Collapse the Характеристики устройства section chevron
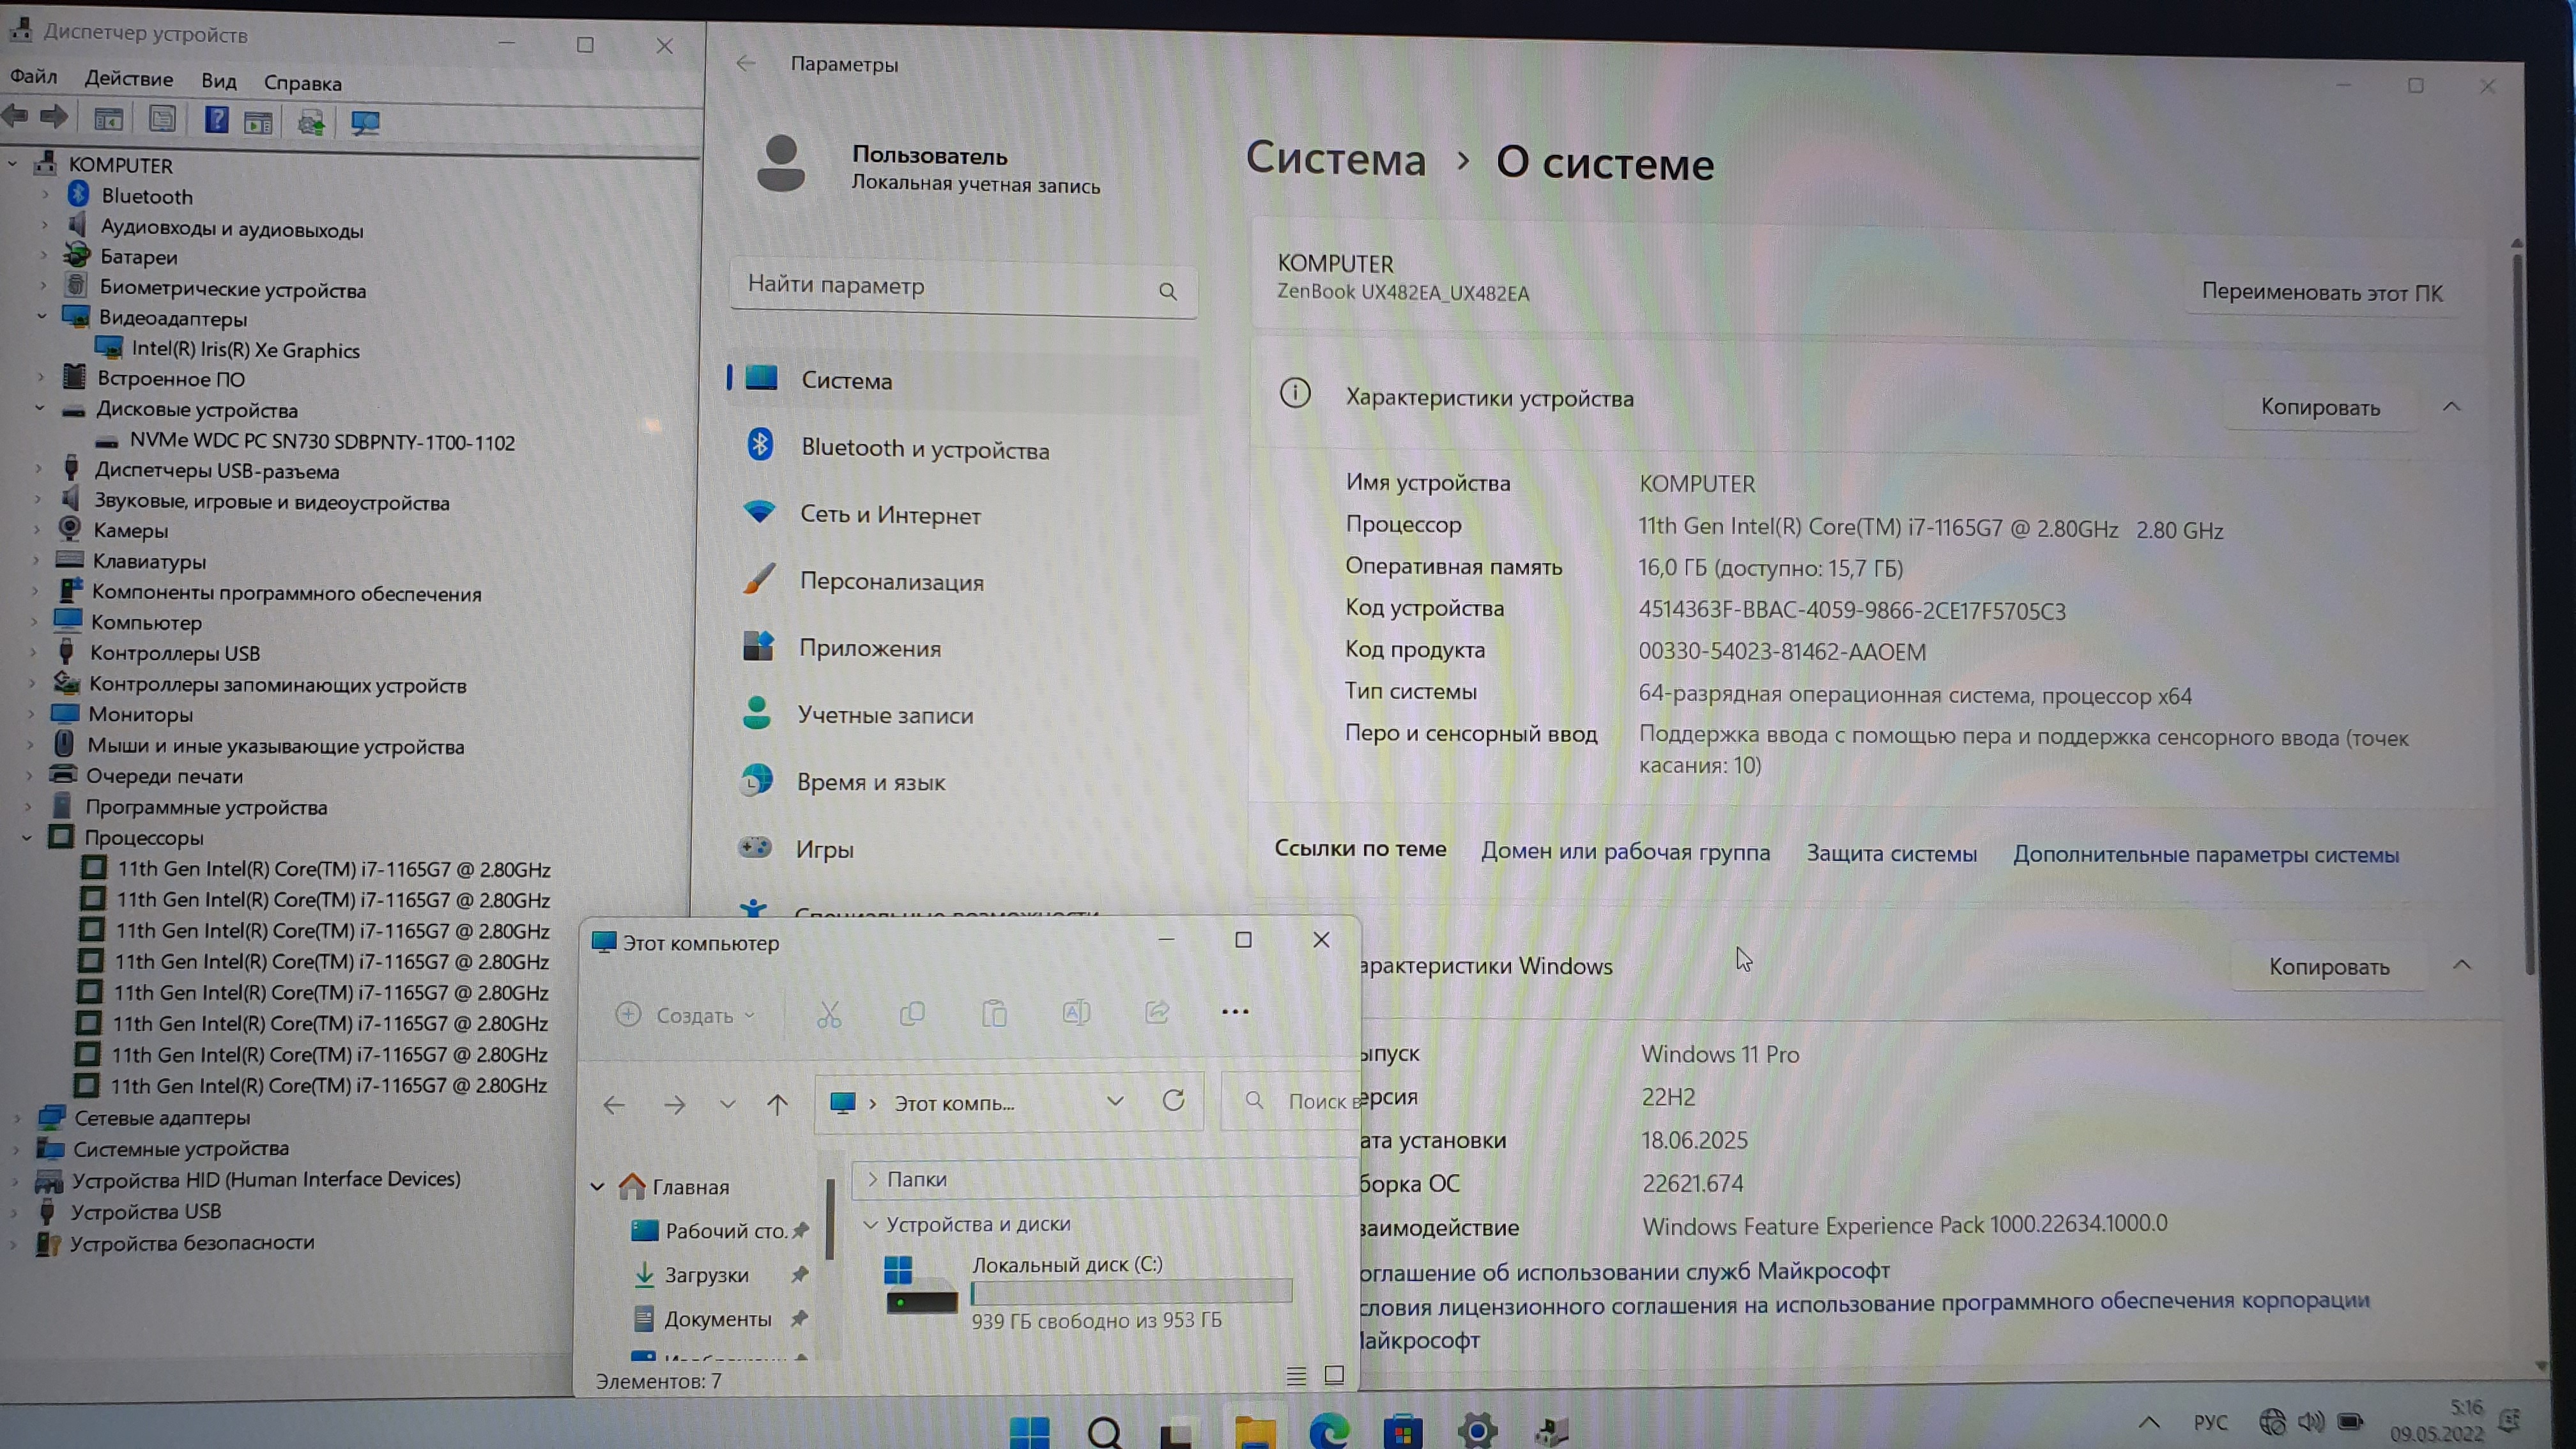 pos(2451,406)
